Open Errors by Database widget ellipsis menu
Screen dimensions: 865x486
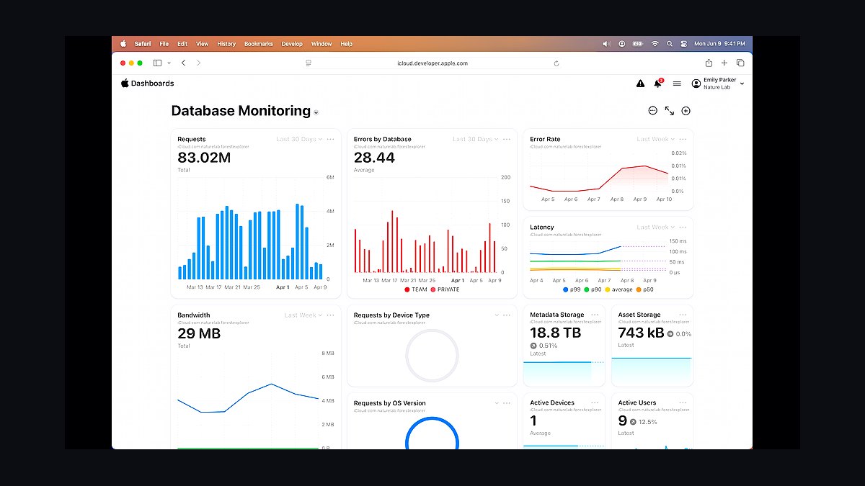coord(507,139)
